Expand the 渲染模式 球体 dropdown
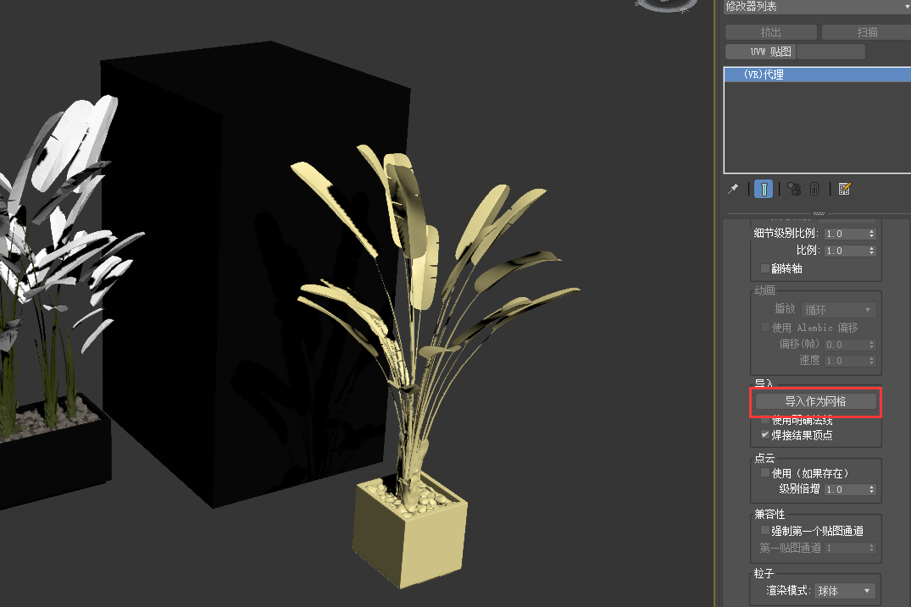 [x=844, y=591]
